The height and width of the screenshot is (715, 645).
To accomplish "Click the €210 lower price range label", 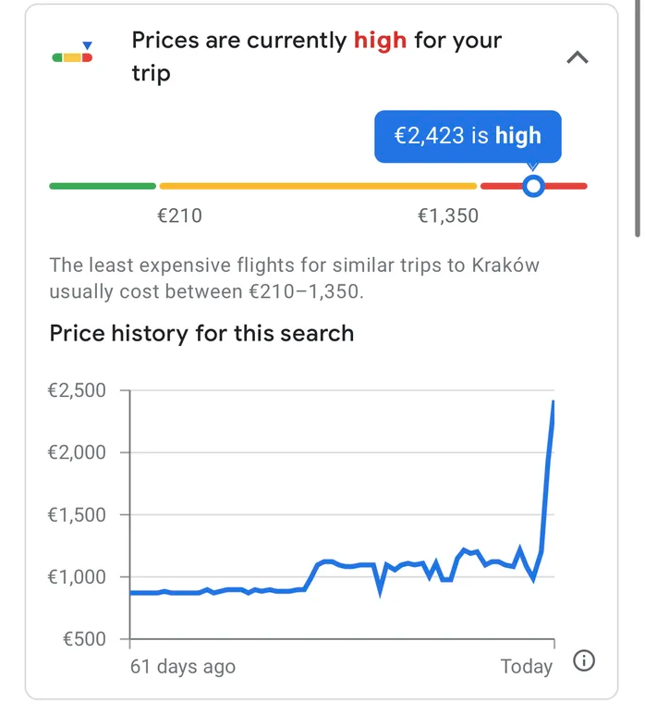I will [179, 216].
